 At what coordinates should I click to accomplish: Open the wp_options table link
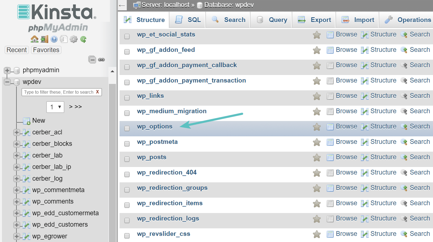click(x=155, y=126)
